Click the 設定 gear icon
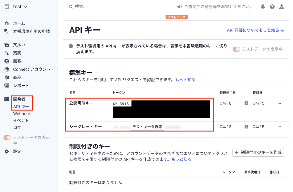 click(x=6, y=151)
